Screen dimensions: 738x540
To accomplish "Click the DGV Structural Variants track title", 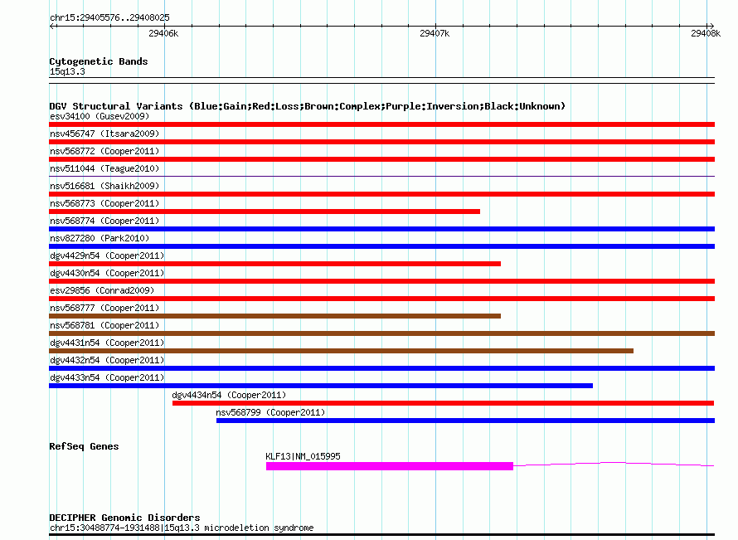I will (x=308, y=106).
